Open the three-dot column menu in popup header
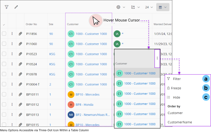The height and width of the screenshot is (132, 211). tap(157, 58)
